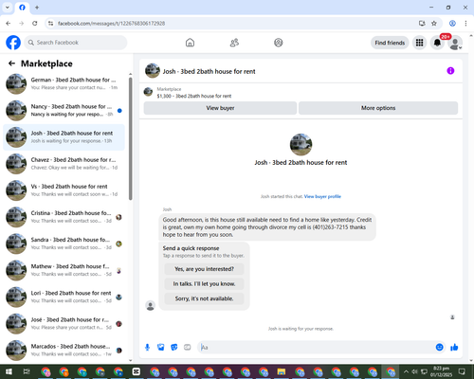The width and height of the screenshot is (474, 379).
Task: Open the taskbar clock and date
Action: (441, 371)
